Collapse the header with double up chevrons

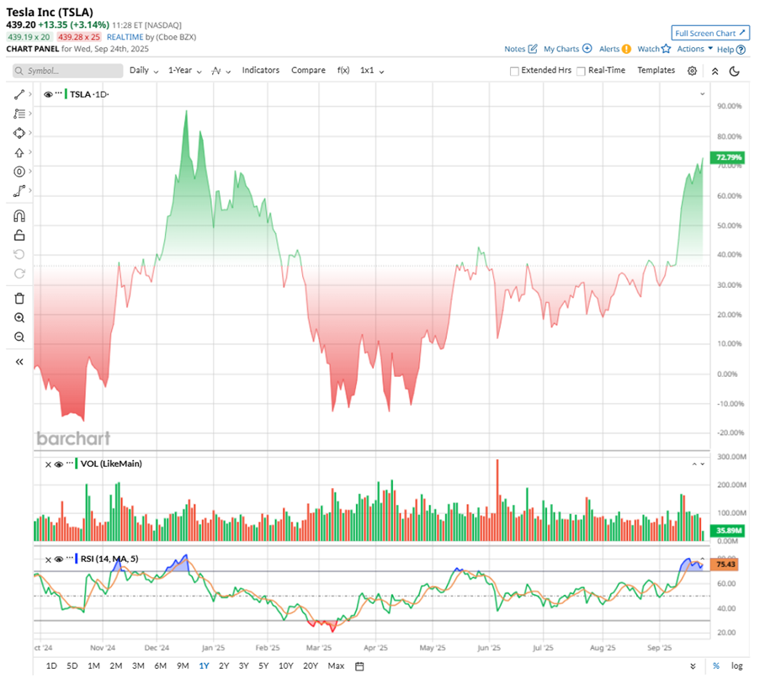coord(715,72)
